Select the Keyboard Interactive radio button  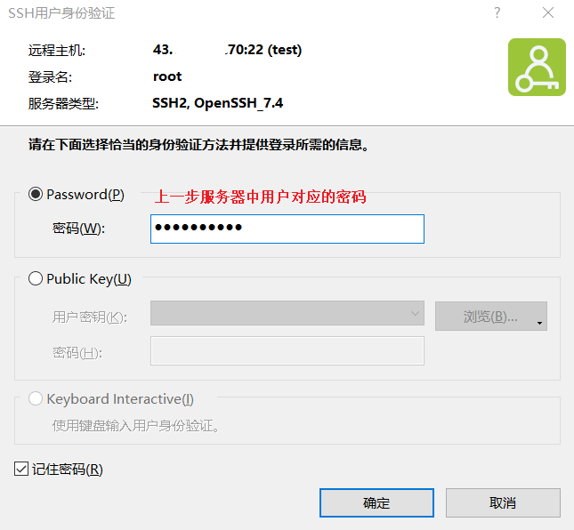tap(36, 398)
